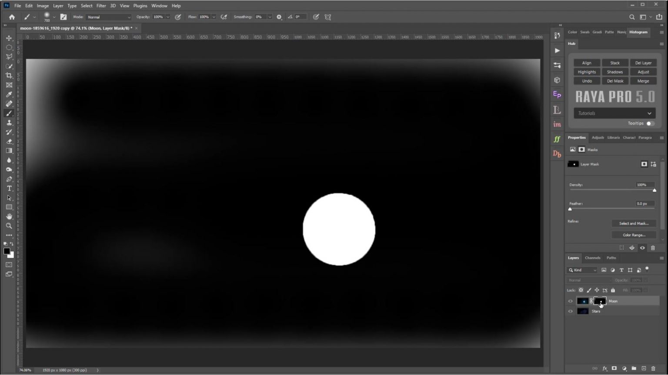Viewport: 668px width, 375px height.
Task: Open the Add Layer Mask icon in Layers panel
Action: pos(614,368)
